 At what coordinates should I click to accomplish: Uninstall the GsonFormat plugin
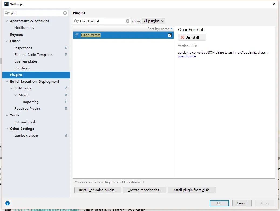(192, 37)
